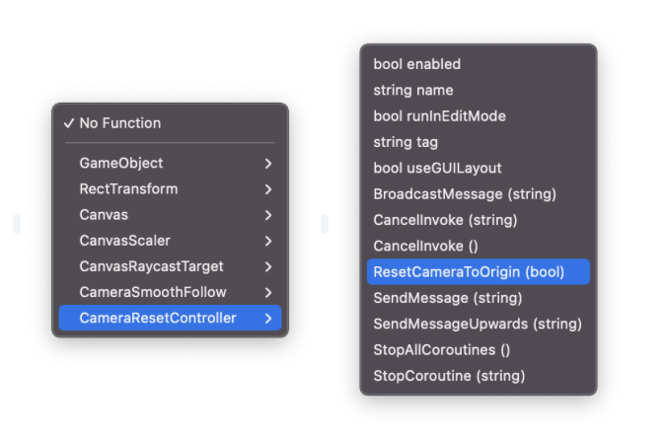Expand the CanvasScaler submenu arrow
This screenshot has height=437, width=665.
point(267,240)
